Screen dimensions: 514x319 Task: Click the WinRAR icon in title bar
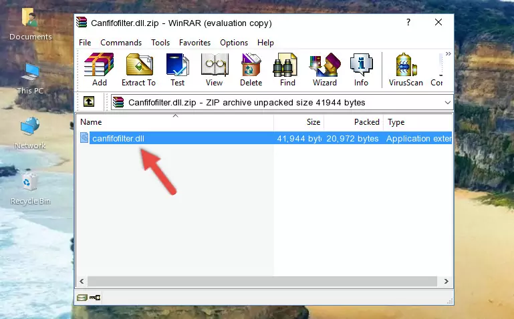[82, 22]
